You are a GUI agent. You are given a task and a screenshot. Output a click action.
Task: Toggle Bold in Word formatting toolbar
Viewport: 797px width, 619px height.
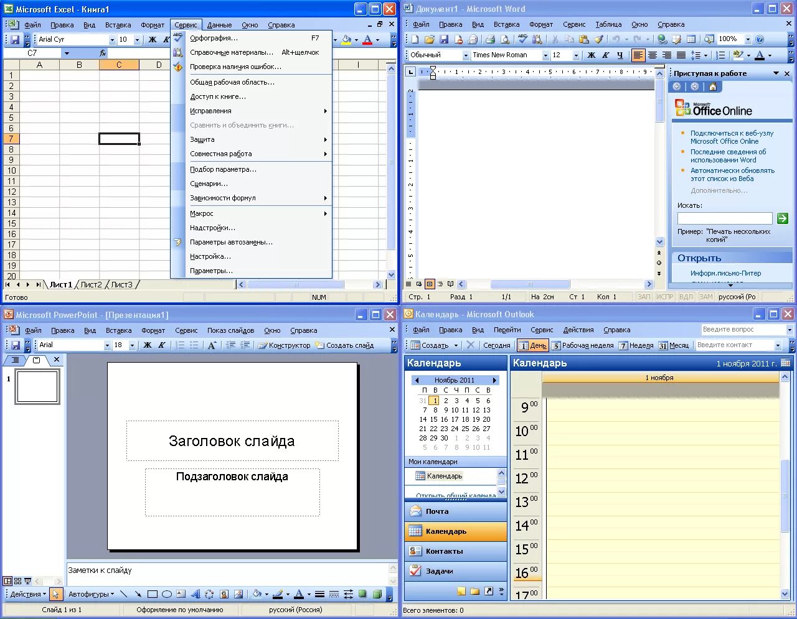tap(592, 55)
